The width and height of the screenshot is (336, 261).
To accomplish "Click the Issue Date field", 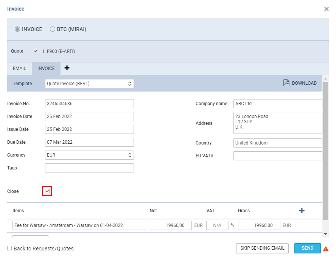I will 89,129.
